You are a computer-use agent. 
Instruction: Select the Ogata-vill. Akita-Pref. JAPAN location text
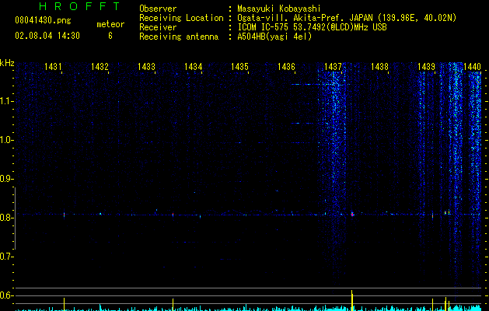pyautogui.click(x=347, y=18)
